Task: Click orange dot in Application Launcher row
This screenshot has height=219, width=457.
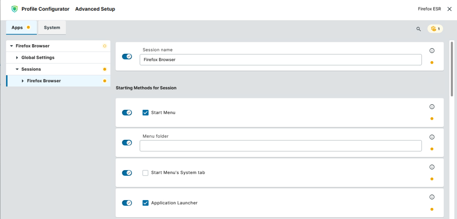Action: coord(432,209)
